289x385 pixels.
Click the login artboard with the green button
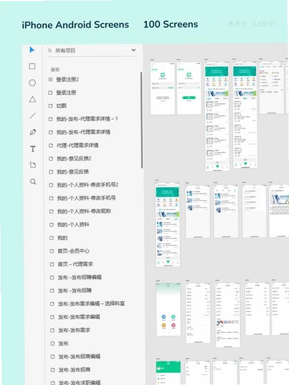pos(189,88)
